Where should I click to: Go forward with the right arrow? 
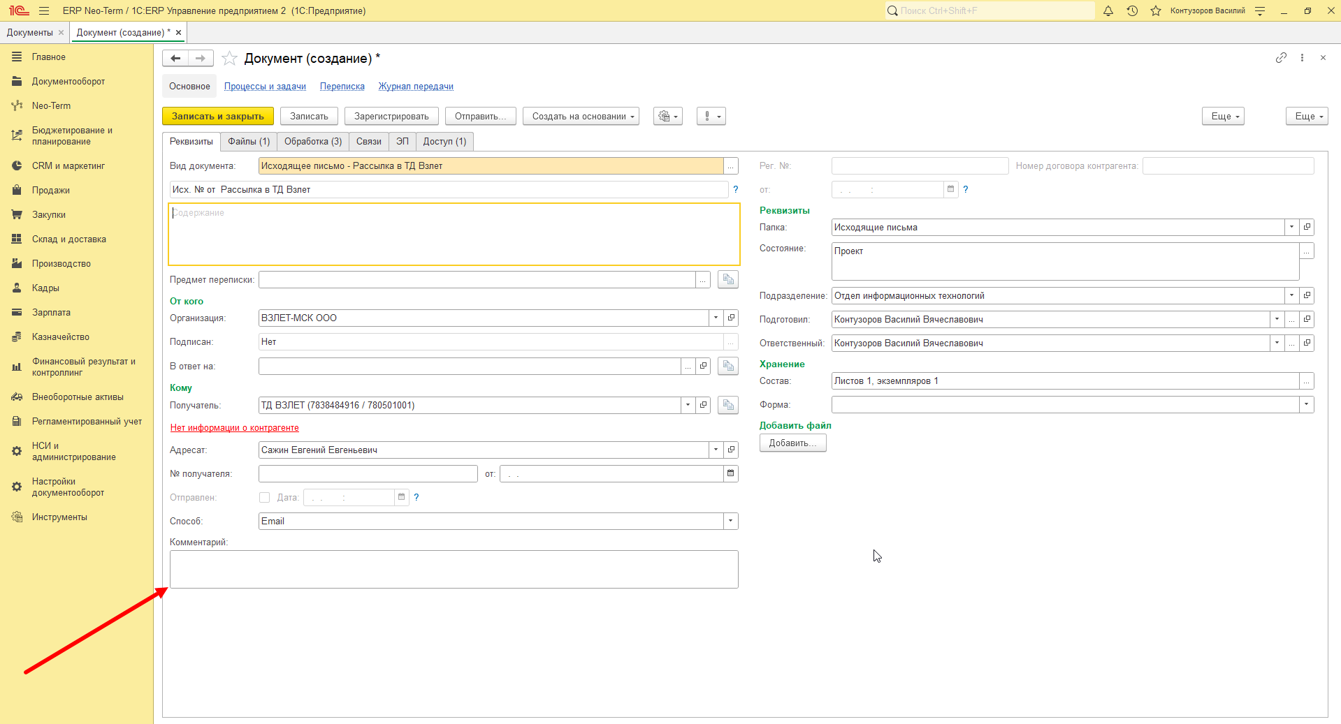(201, 58)
